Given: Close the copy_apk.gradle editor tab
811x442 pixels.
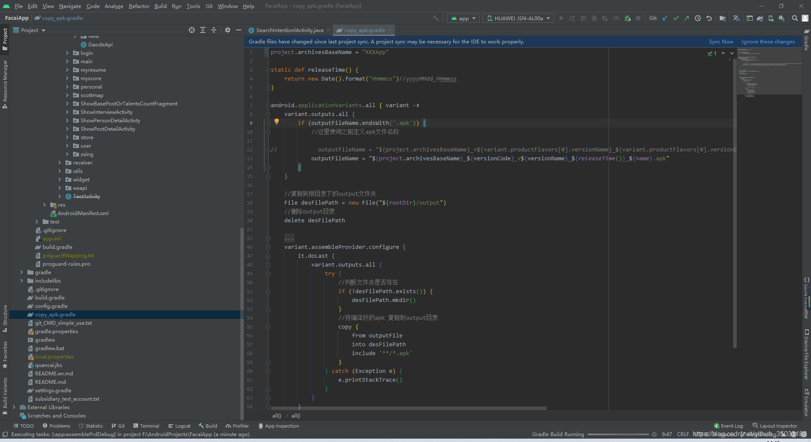Looking at the screenshot, I should (390, 30).
